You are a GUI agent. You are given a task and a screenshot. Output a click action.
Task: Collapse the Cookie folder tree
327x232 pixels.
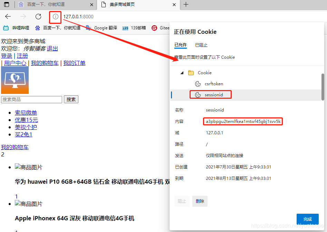pos(182,73)
